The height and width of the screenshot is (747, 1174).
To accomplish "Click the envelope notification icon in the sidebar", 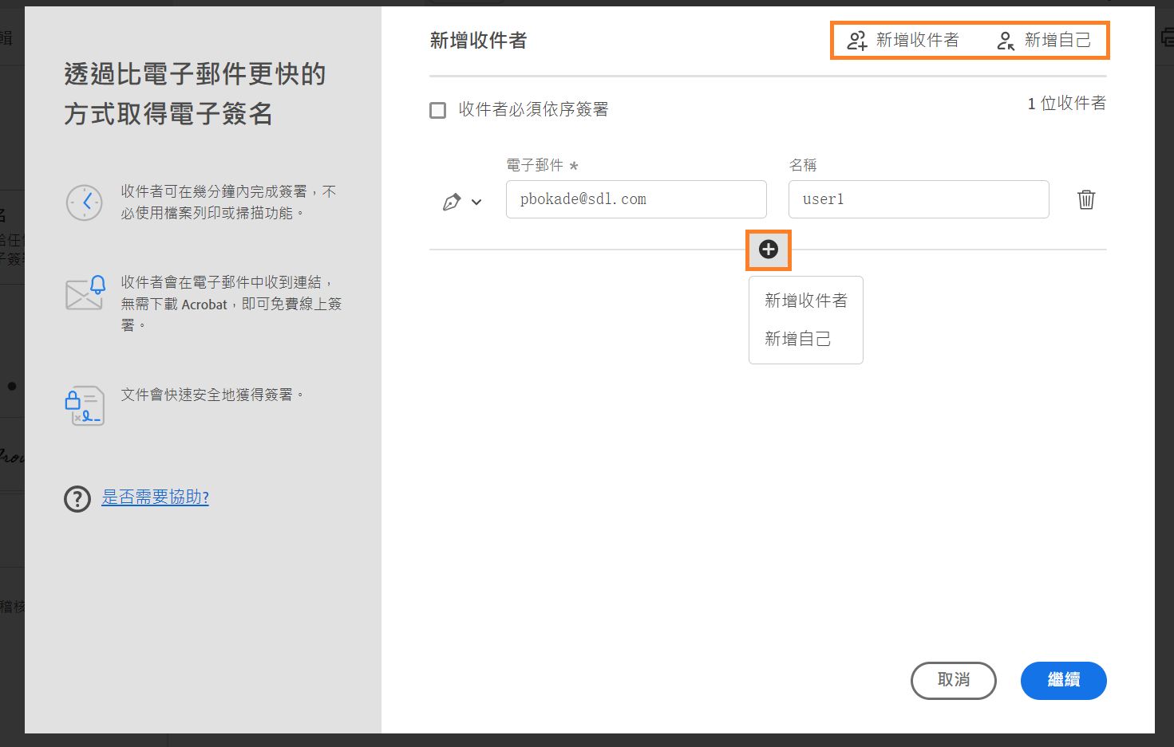I will tap(84, 293).
